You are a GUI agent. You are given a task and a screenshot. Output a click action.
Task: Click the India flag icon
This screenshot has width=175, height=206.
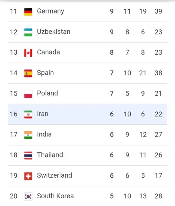(28, 135)
